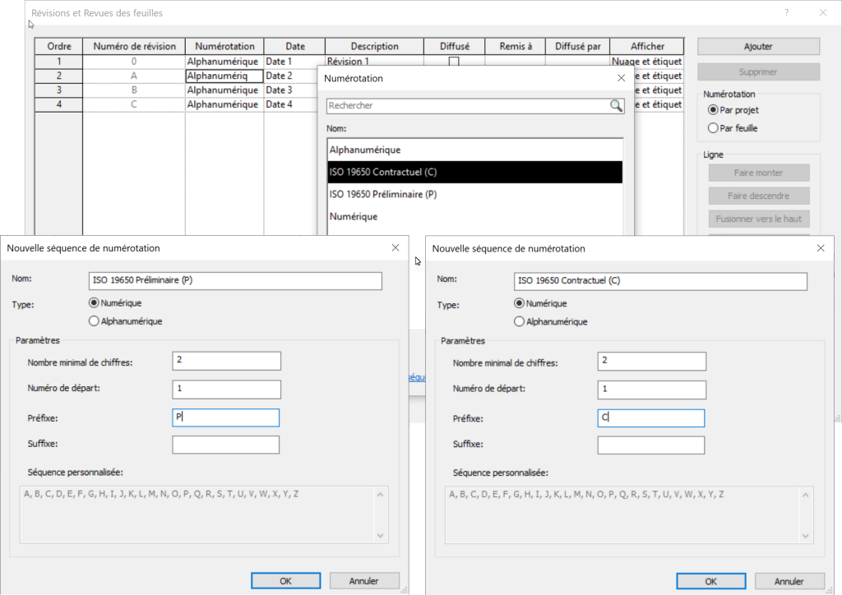Click the Rechercher search field
Image resolution: width=842 pixels, height=595 pixels.
pos(467,106)
